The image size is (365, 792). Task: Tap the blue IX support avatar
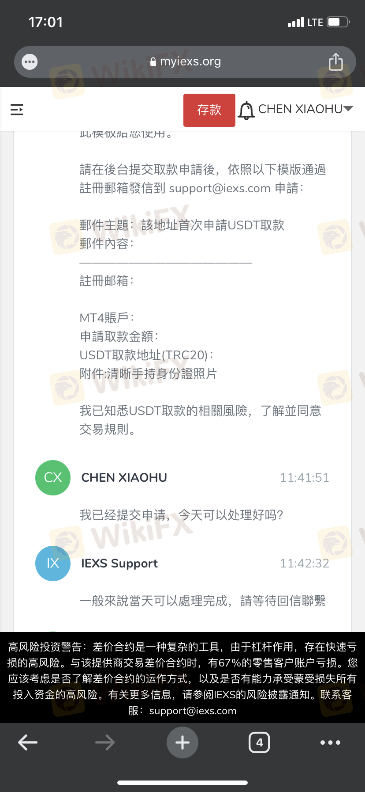tap(53, 564)
